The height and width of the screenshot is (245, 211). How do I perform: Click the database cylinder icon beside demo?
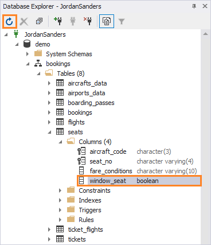tap(27, 44)
